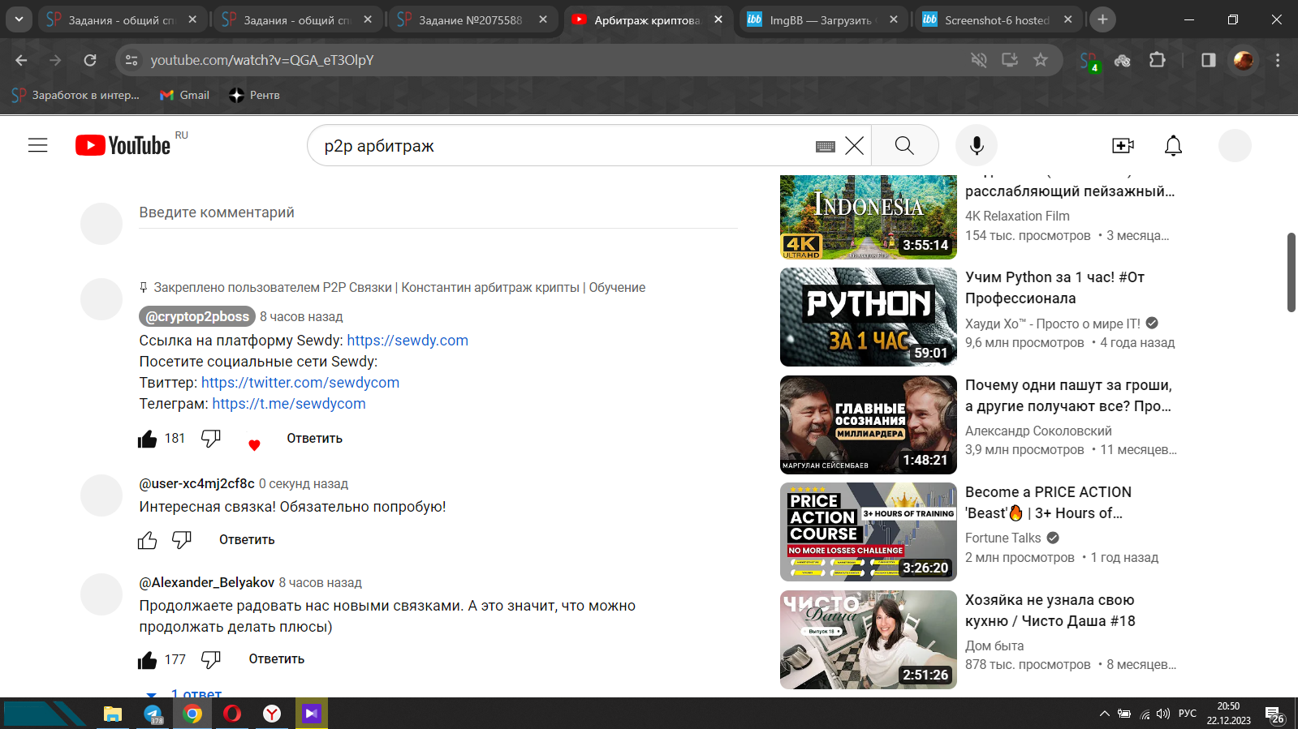The image size is (1298, 729).
Task: Open the Indonesia 4K video thumbnail
Action: [868, 217]
